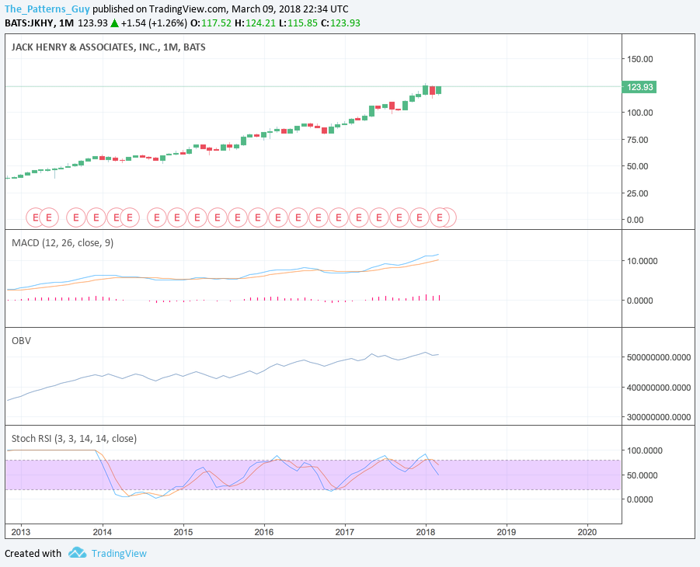Click the 2017 year label on time axis

pos(345,532)
